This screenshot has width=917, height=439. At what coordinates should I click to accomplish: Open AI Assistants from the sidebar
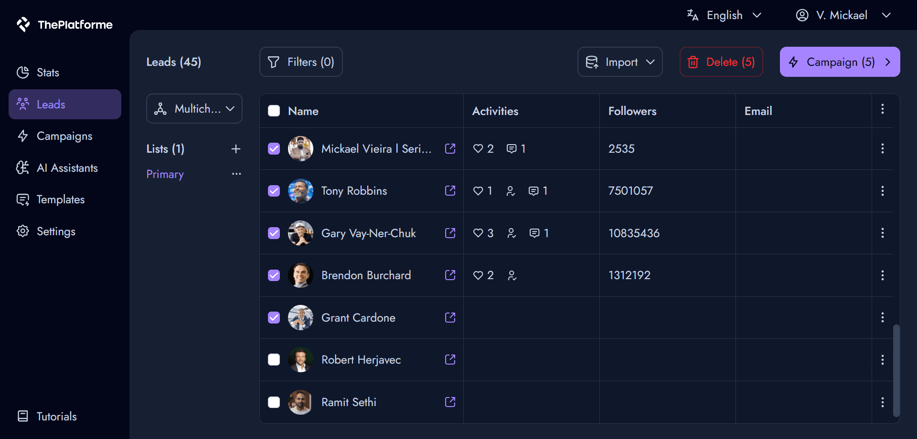pyautogui.click(x=67, y=168)
